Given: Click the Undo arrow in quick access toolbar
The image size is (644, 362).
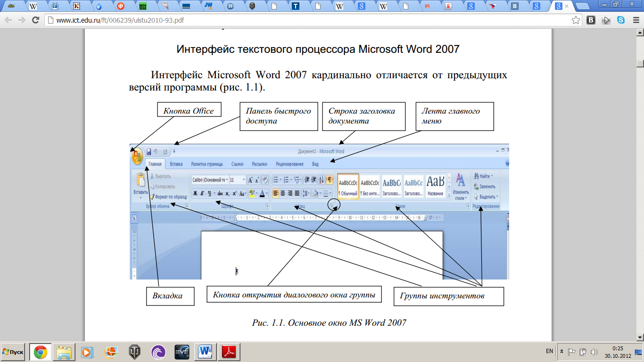Looking at the screenshot, I should [x=156, y=152].
